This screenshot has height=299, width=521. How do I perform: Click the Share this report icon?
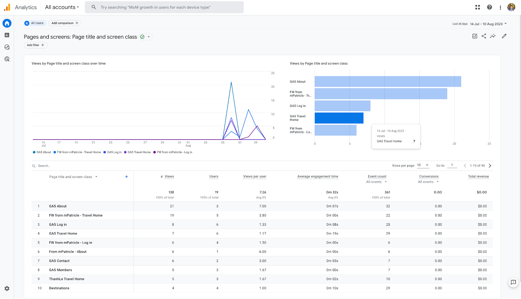[x=484, y=36]
